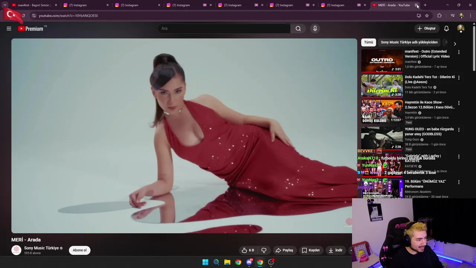The height and width of the screenshot is (268, 476).
Task: Open the YouTube hamburger guide menu
Action: pyautogui.click(x=9, y=29)
